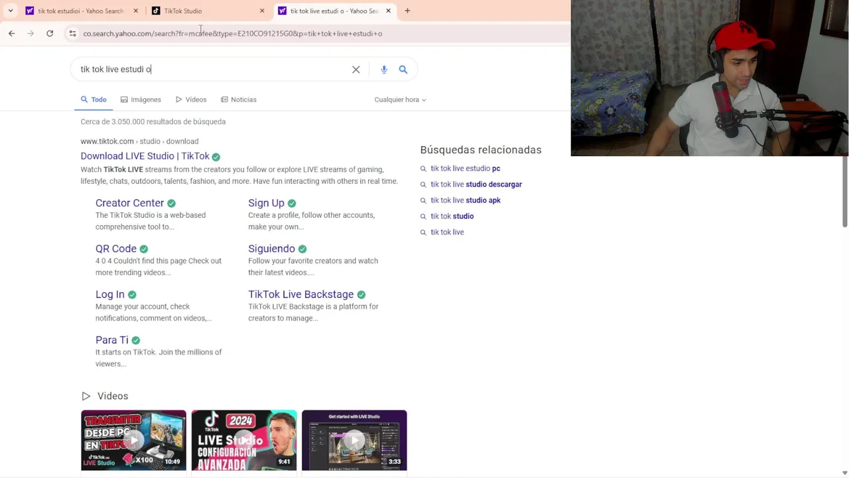The width and height of the screenshot is (849, 478).
Task: Open the 'Cualquier hora' time filter
Action: pyautogui.click(x=400, y=100)
